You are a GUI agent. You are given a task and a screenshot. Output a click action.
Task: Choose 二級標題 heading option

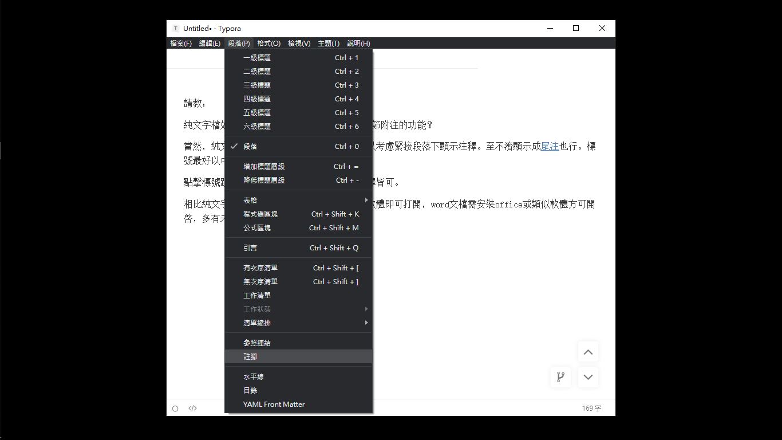pyautogui.click(x=298, y=72)
